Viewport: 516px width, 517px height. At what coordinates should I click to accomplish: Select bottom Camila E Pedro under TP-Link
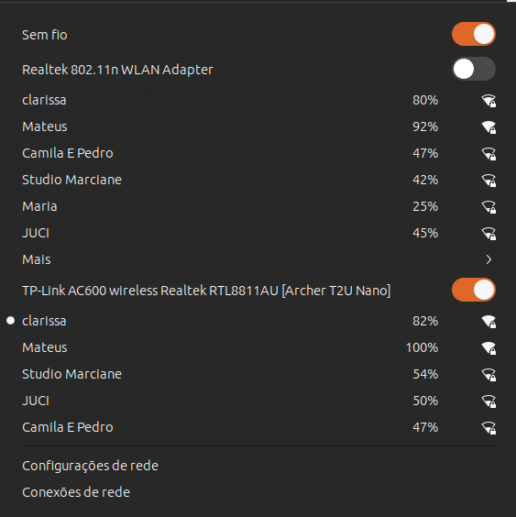258,428
